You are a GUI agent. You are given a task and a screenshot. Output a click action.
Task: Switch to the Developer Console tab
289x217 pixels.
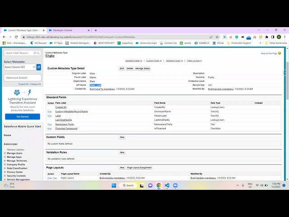[69, 30]
